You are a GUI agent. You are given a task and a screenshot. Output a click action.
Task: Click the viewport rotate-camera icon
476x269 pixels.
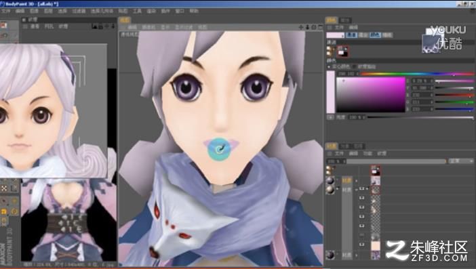[x=314, y=27]
